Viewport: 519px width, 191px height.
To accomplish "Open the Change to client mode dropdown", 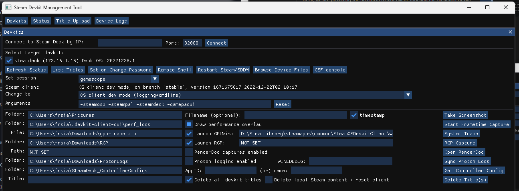I will [408, 95].
